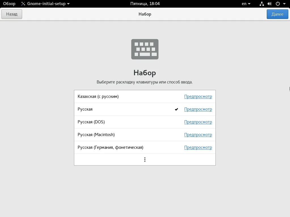Select the Русская (Macintosh) layout
Viewport: 290px width, 217px height.
coord(96,135)
